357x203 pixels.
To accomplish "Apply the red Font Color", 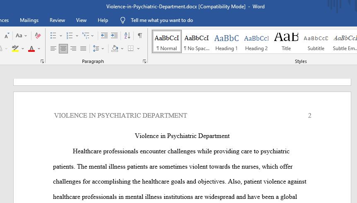I will pyautogui.click(x=31, y=48).
